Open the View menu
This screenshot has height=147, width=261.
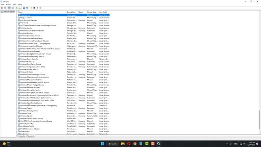(15, 4)
